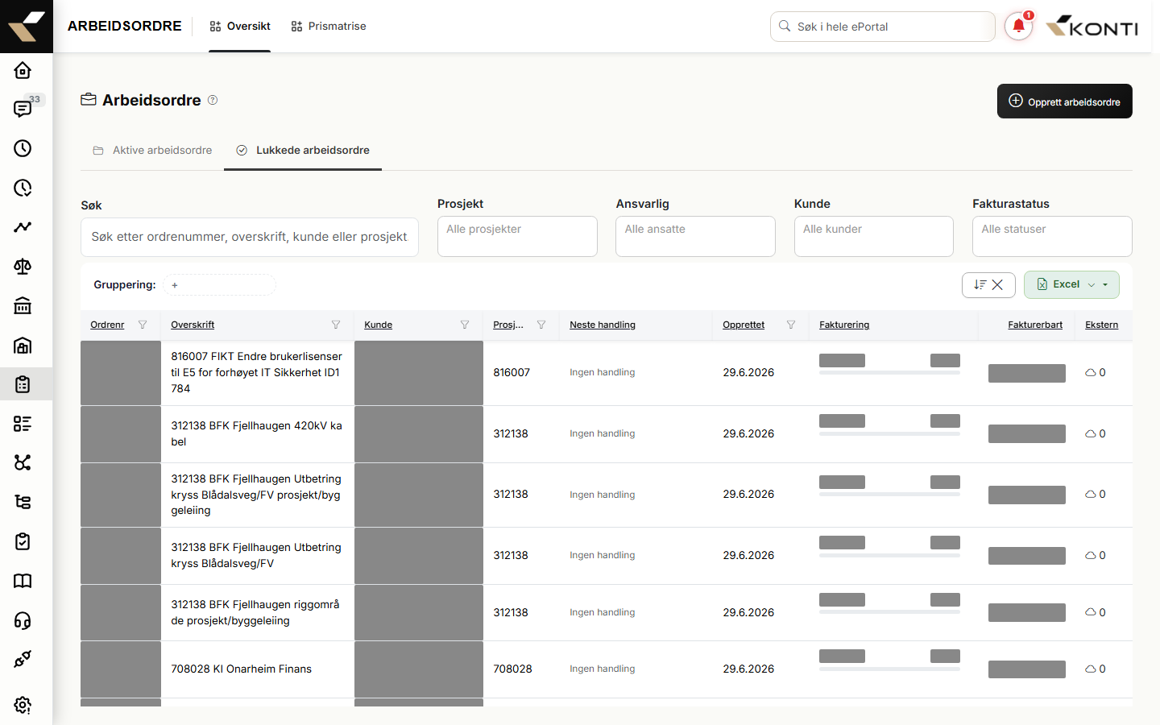
Task: Sort by the Ordrenr column header
Action: tap(107, 325)
